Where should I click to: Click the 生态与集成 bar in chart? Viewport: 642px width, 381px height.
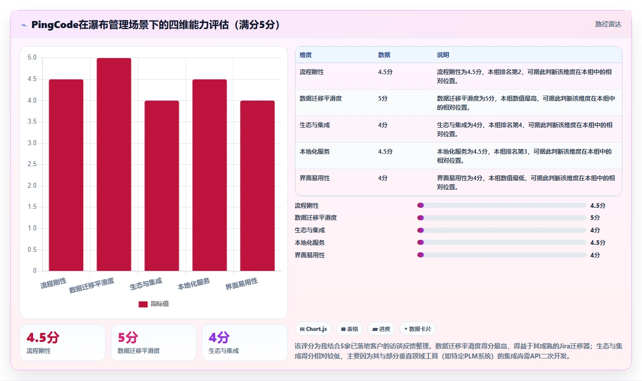(162, 186)
